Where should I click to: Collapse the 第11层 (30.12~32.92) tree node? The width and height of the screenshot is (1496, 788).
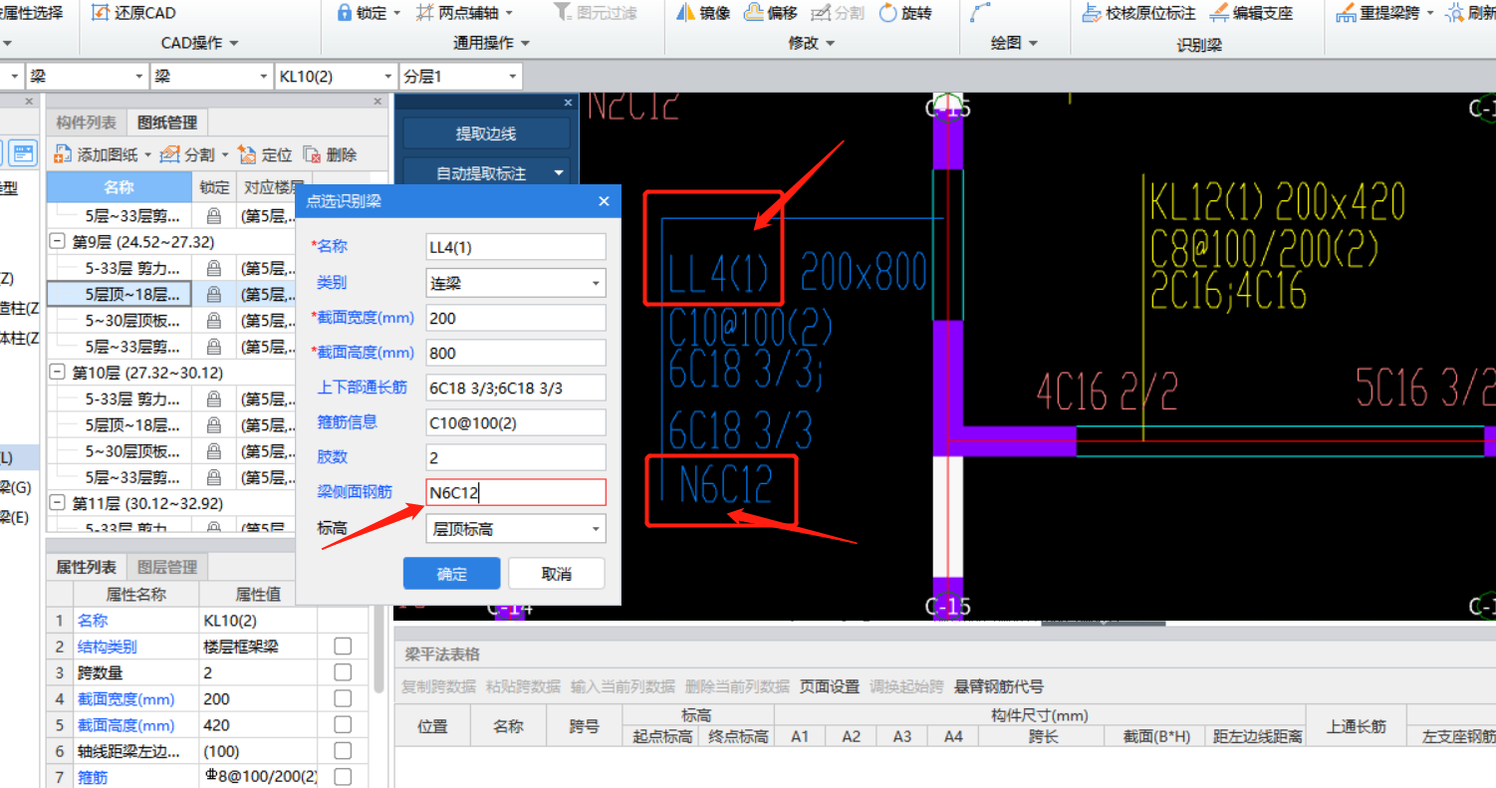point(57,503)
